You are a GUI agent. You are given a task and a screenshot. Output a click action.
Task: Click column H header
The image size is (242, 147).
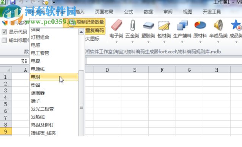coord(217,70)
